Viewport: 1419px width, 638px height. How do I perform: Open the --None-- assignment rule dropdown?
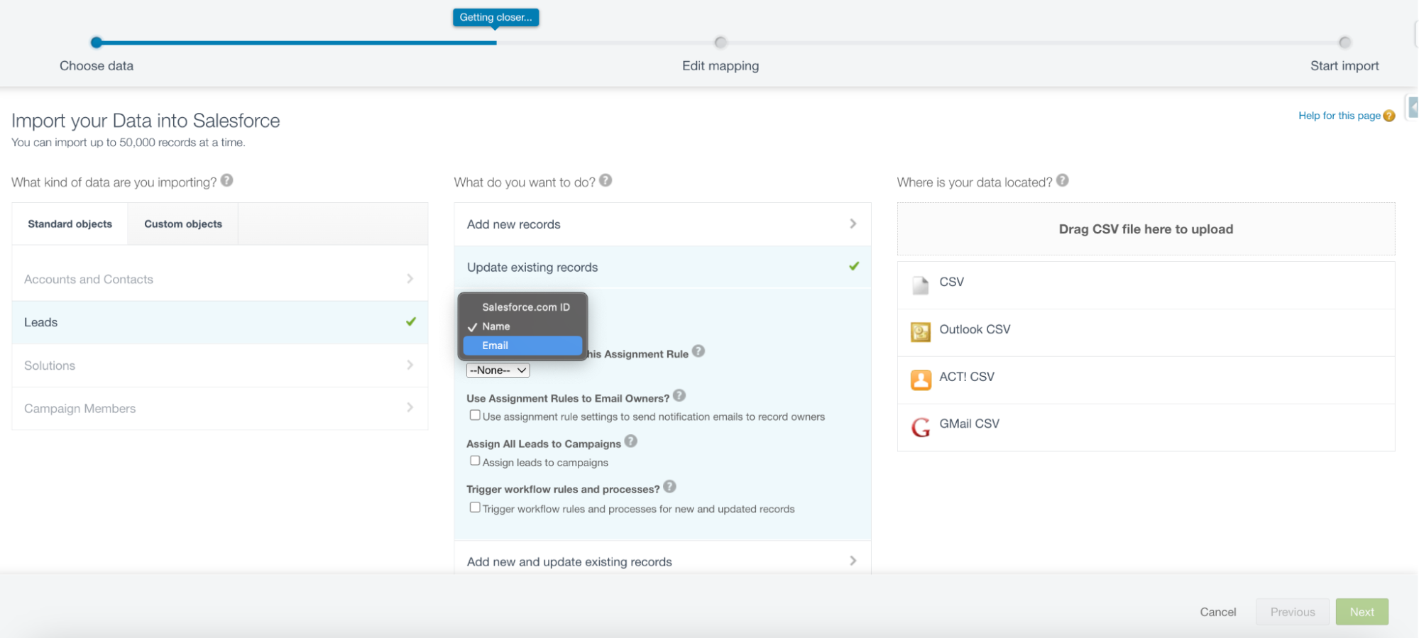498,370
